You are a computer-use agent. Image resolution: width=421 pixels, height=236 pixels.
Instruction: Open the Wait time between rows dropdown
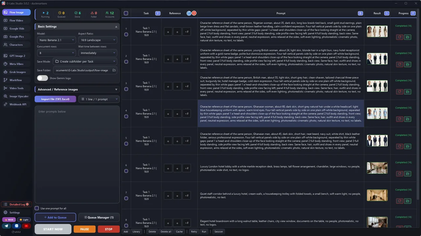98,53
